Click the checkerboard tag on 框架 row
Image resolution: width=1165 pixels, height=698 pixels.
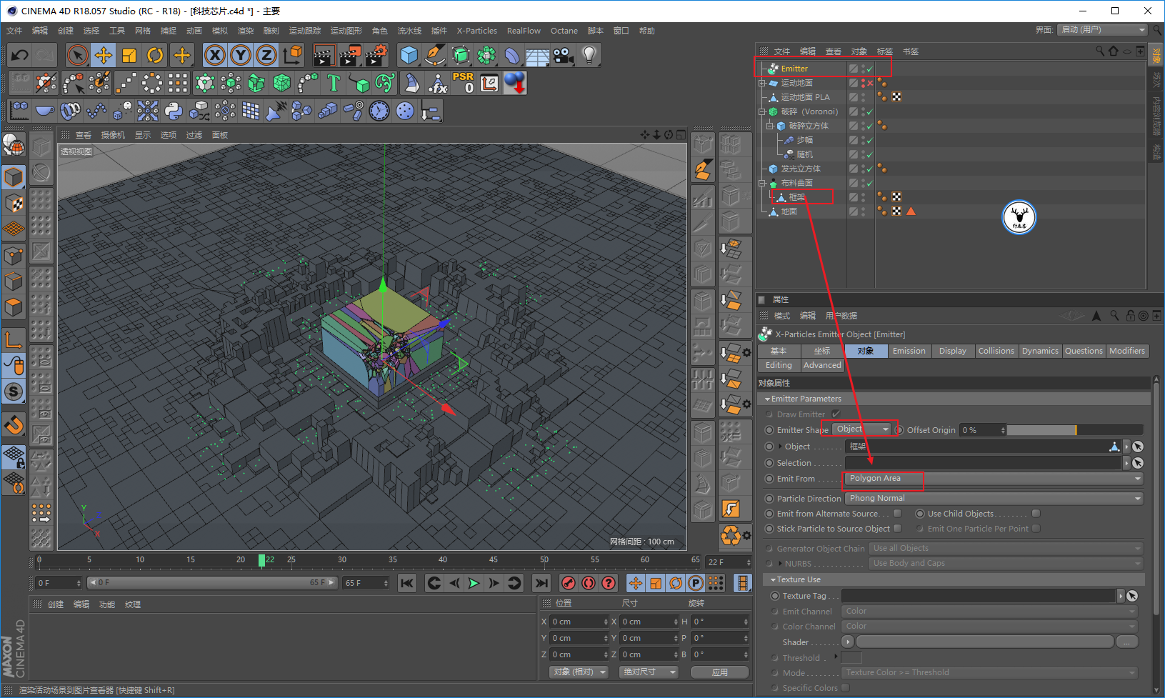[896, 197]
